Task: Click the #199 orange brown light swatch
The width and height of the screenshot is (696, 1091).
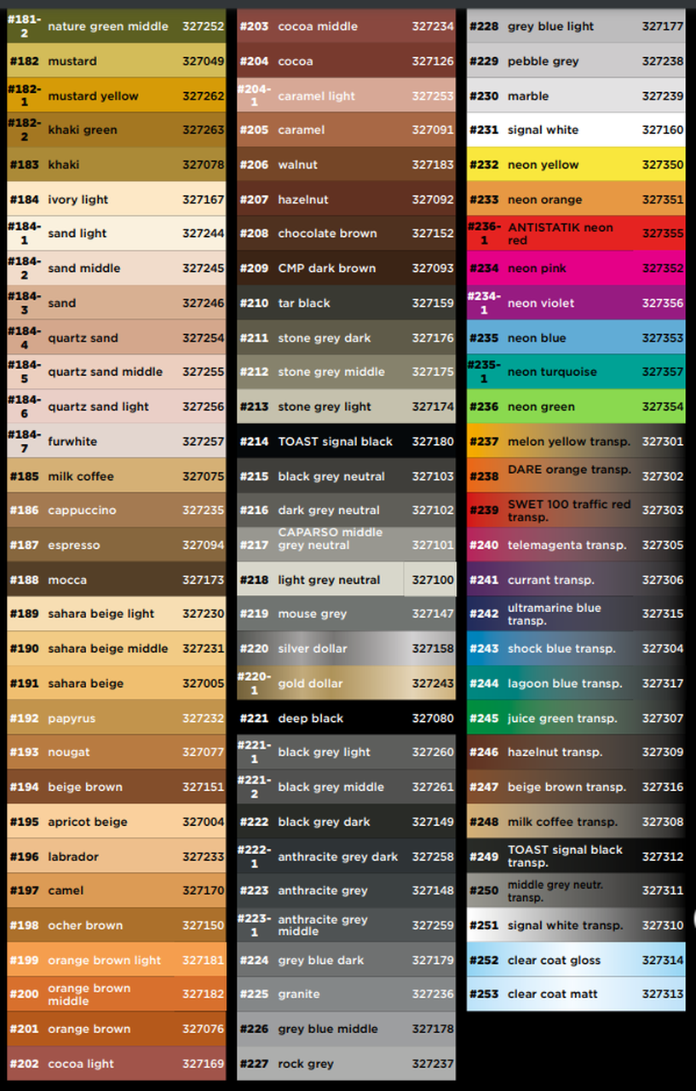Action: (116, 960)
